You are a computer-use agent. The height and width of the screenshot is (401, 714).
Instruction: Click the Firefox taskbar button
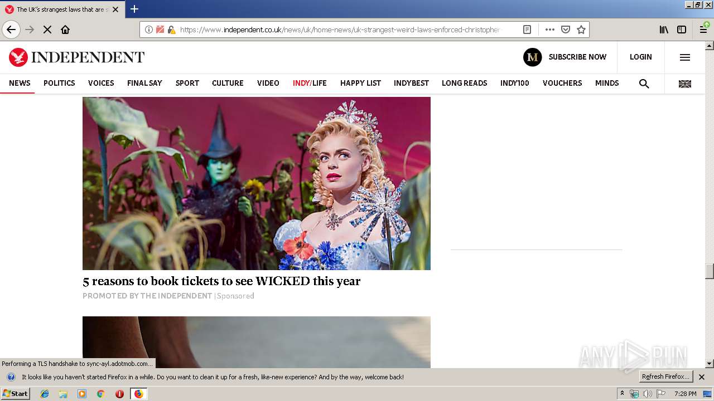pos(138,394)
